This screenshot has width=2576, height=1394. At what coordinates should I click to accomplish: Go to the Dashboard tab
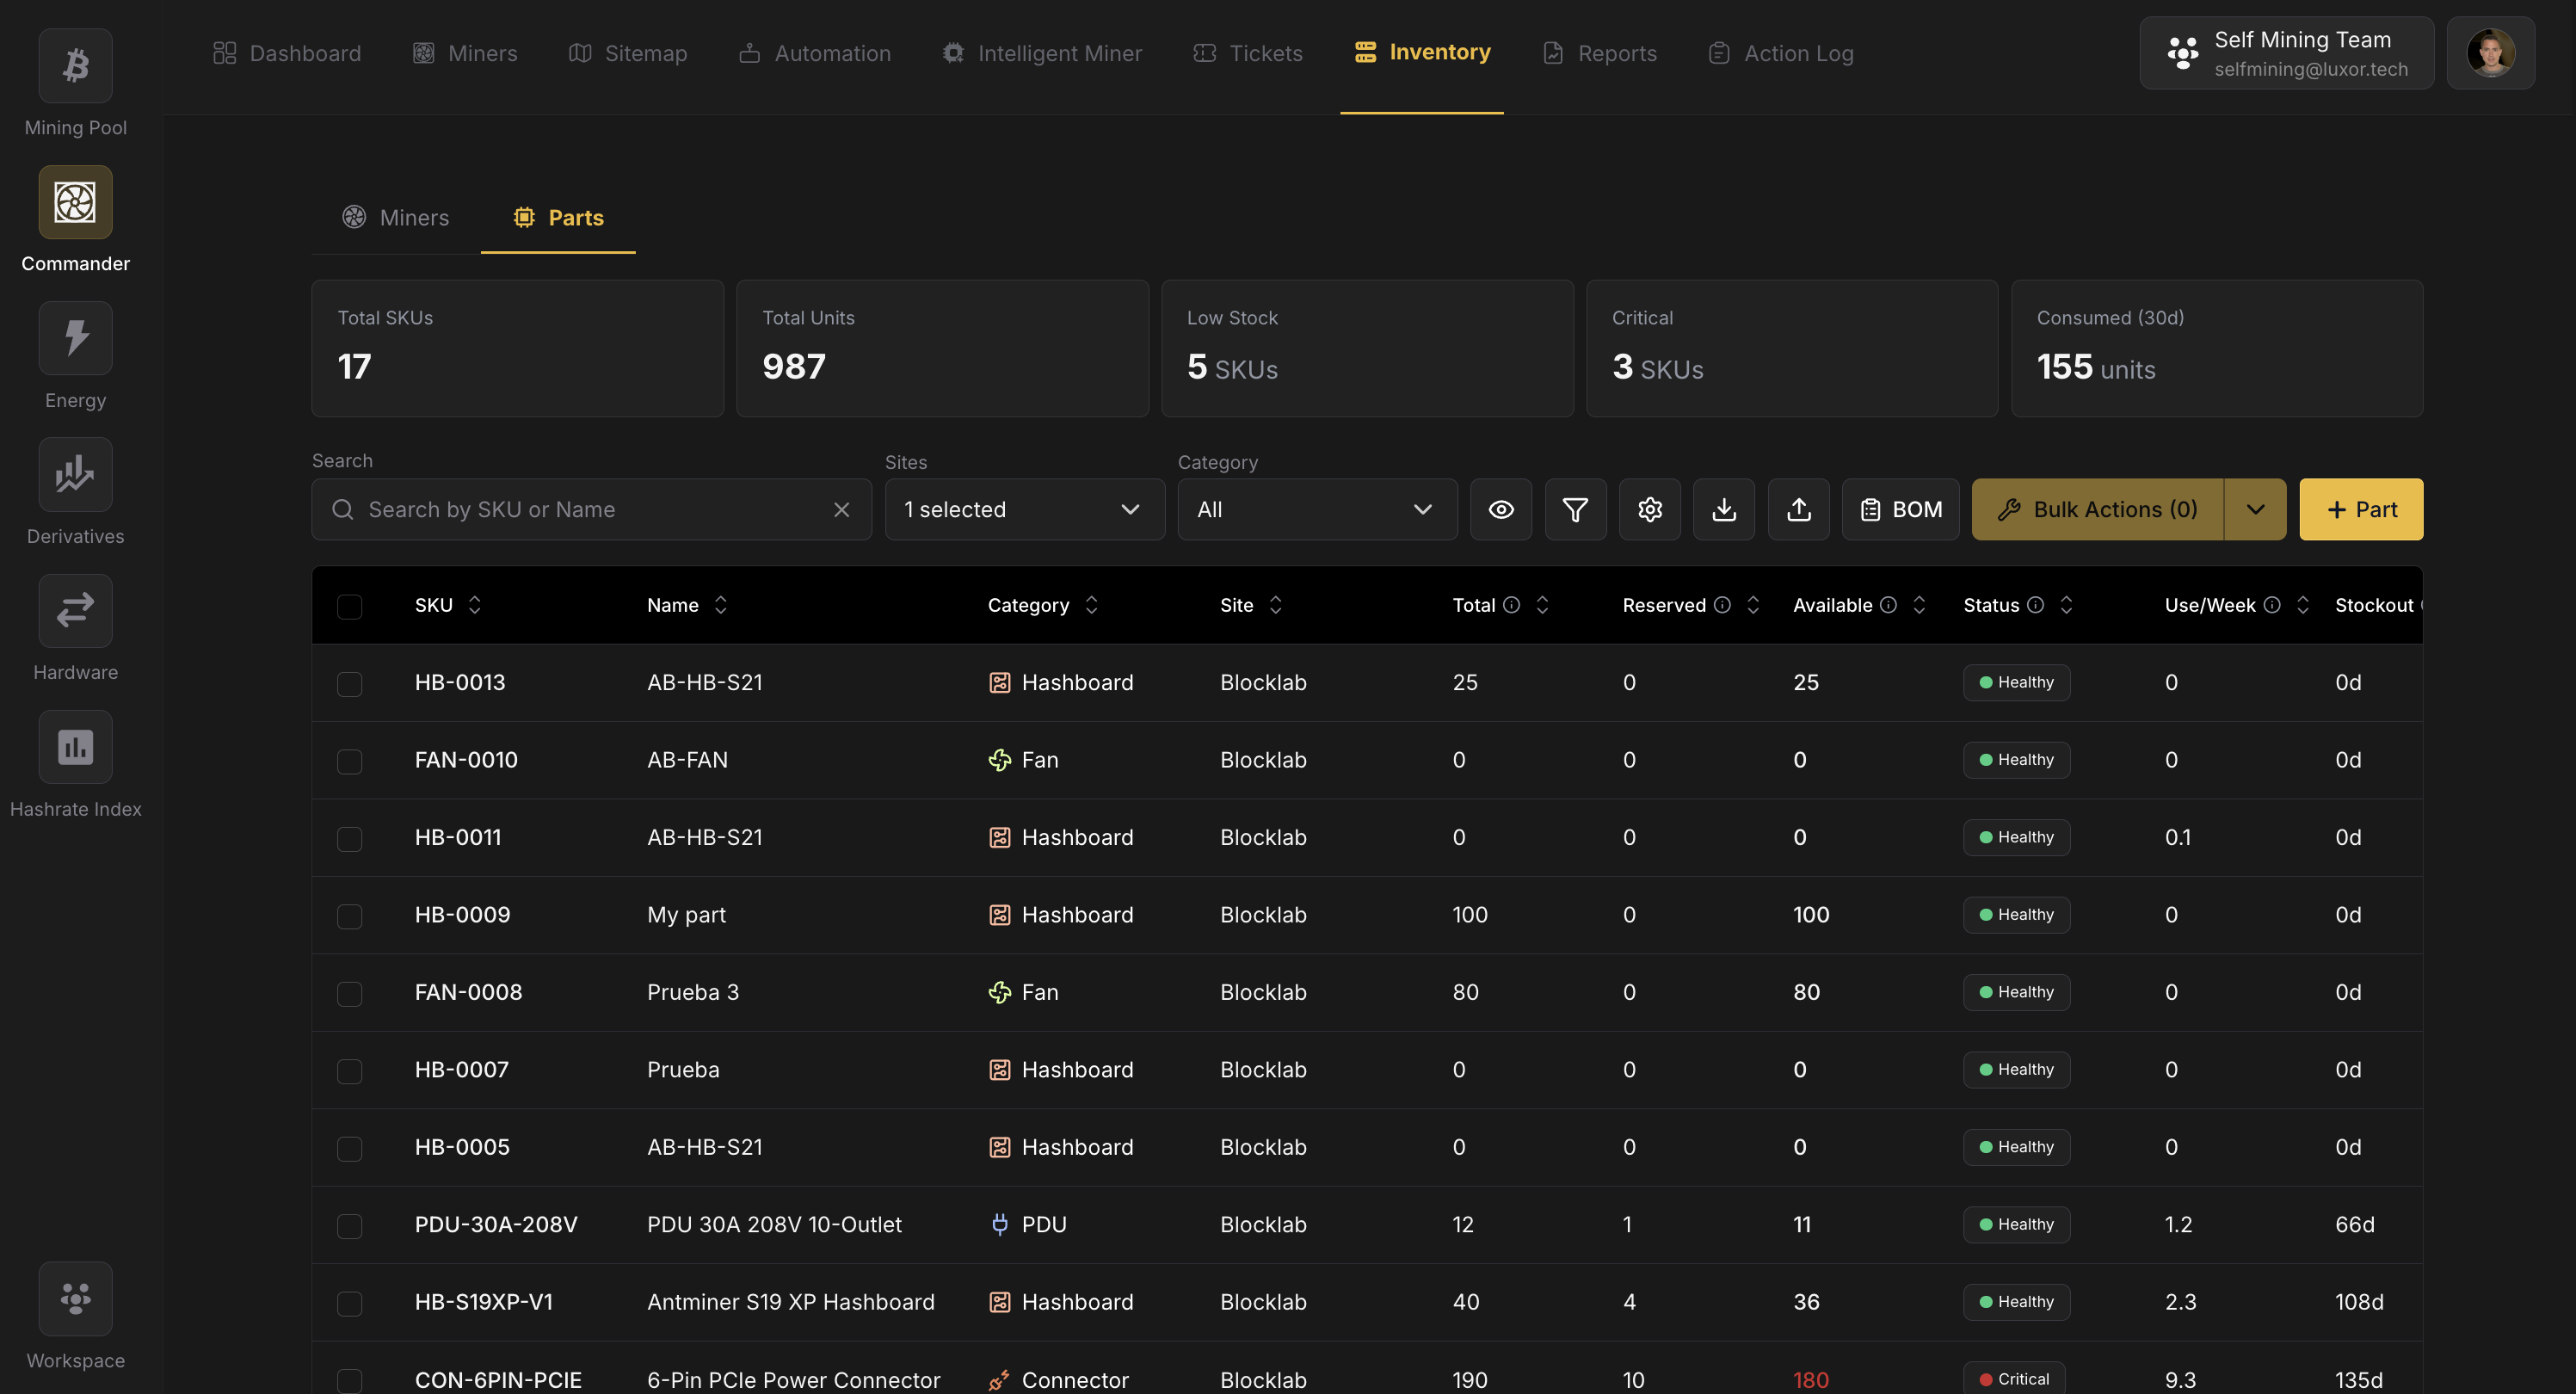pos(287,53)
